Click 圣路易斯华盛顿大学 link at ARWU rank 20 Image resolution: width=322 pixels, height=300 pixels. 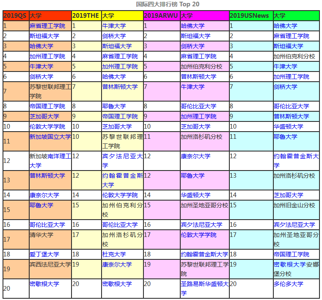205,289
